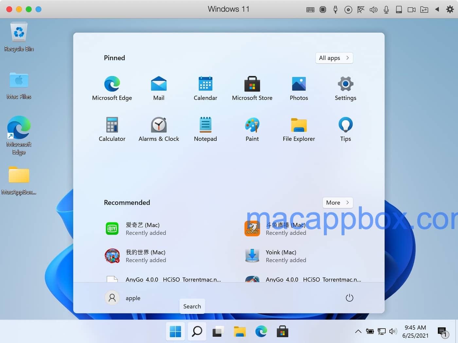Open Search from the taskbar
The width and height of the screenshot is (458, 343).
click(x=197, y=332)
